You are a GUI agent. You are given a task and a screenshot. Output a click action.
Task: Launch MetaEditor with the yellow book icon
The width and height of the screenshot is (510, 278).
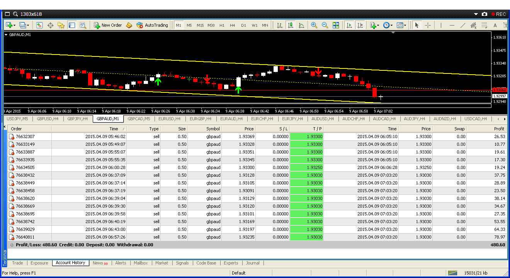[x=129, y=25]
